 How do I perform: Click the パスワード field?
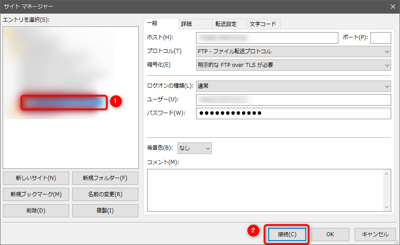point(293,113)
